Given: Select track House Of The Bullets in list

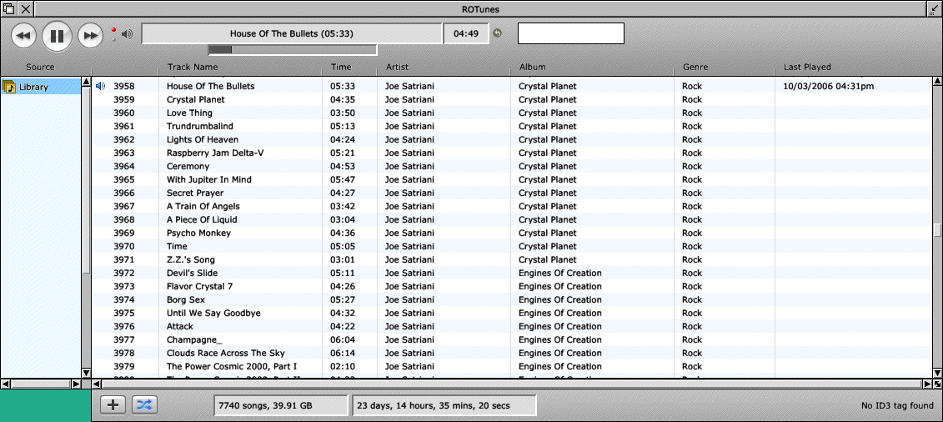Looking at the screenshot, I should pyautogui.click(x=210, y=86).
